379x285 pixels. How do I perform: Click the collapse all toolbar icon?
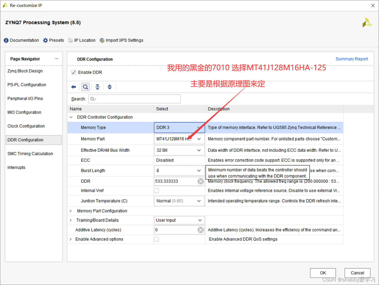click(97, 87)
